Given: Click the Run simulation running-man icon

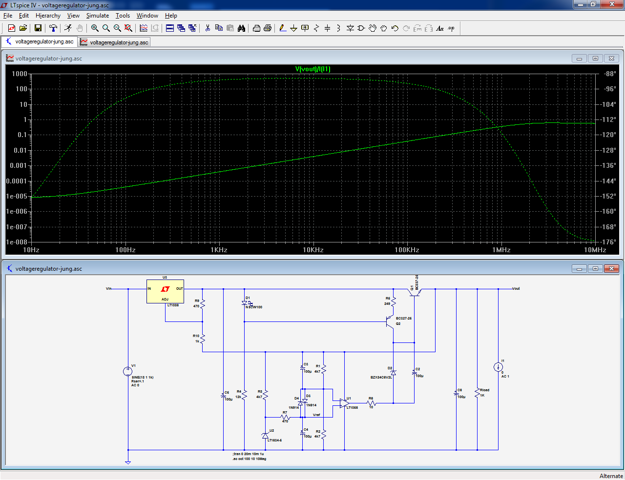Looking at the screenshot, I should (x=68, y=28).
